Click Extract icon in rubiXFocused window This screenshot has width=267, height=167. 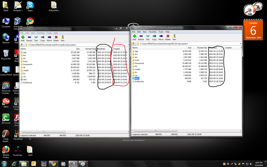coord(29,37)
